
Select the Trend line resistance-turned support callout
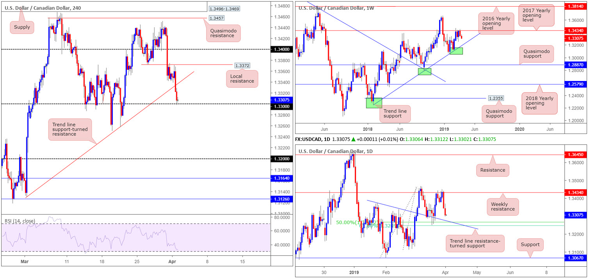coord(475,243)
